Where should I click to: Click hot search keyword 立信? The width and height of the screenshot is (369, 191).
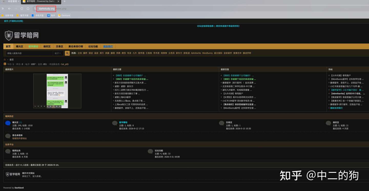point(80,53)
